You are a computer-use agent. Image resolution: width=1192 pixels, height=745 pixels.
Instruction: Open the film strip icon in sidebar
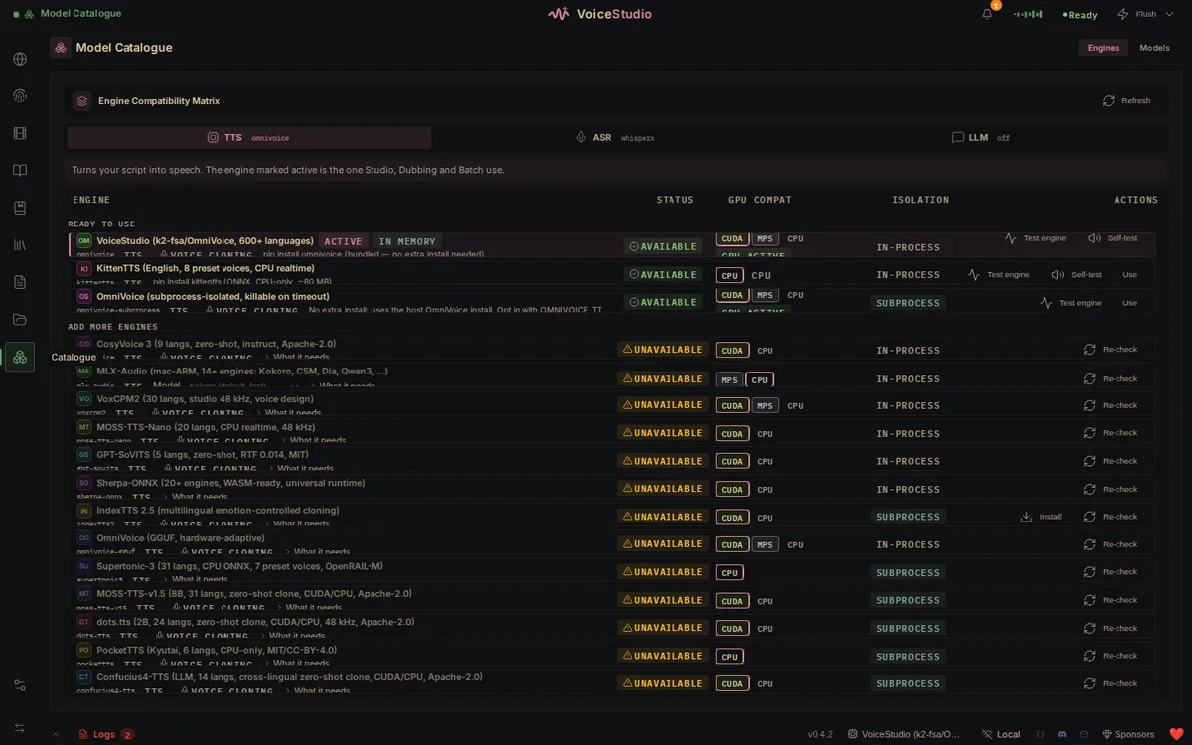pos(20,133)
